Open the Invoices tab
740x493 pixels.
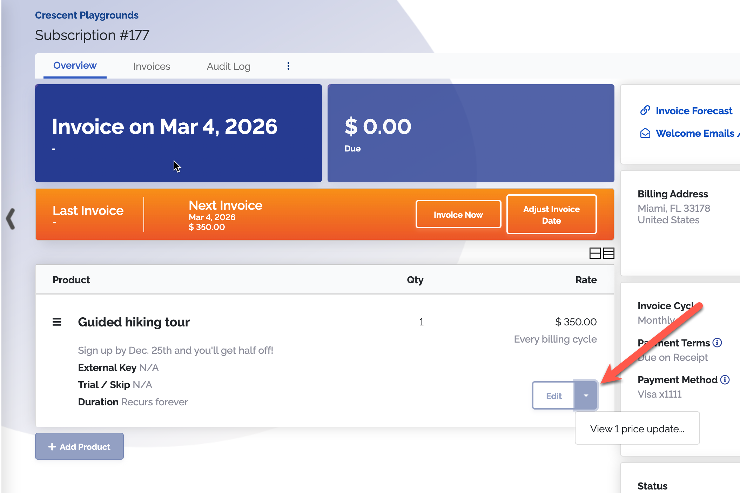click(x=152, y=66)
